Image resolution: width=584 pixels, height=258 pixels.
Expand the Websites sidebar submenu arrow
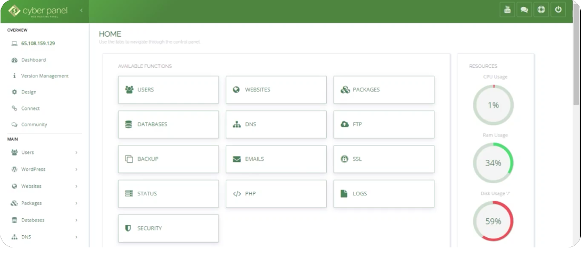(76, 186)
